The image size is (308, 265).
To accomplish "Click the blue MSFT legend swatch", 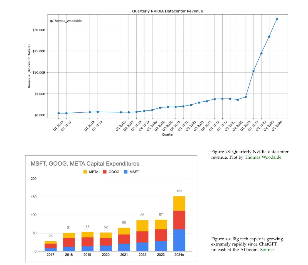I will (x=126, y=172).
